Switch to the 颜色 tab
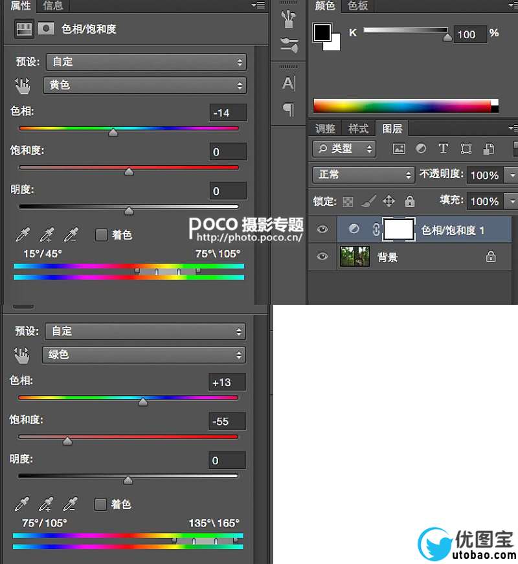This screenshot has height=564, width=518. pyautogui.click(x=324, y=6)
